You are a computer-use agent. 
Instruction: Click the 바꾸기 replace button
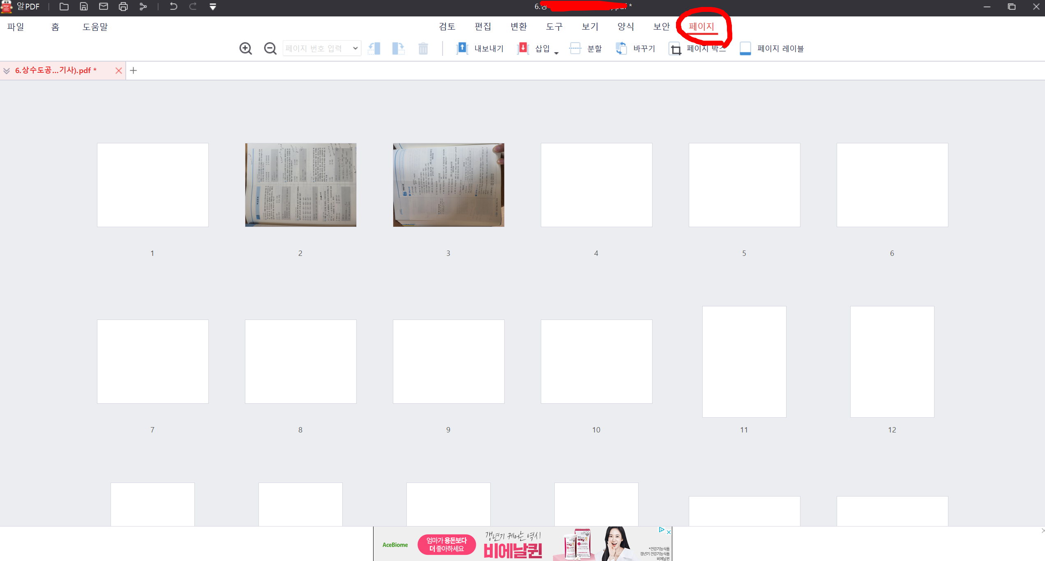coord(635,48)
